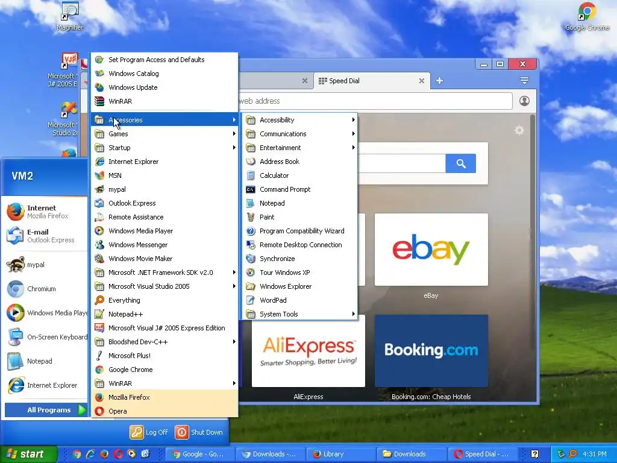Launch Windows Movie Maker
Image resolution: width=617 pixels, height=463 pixels.
[x=164, y=259]
